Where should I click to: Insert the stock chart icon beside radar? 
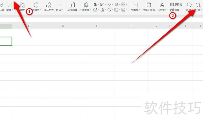click(123, 4)
